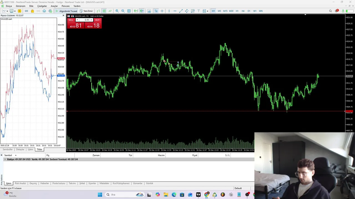Open Windows Start menu

tap(100, 195)
